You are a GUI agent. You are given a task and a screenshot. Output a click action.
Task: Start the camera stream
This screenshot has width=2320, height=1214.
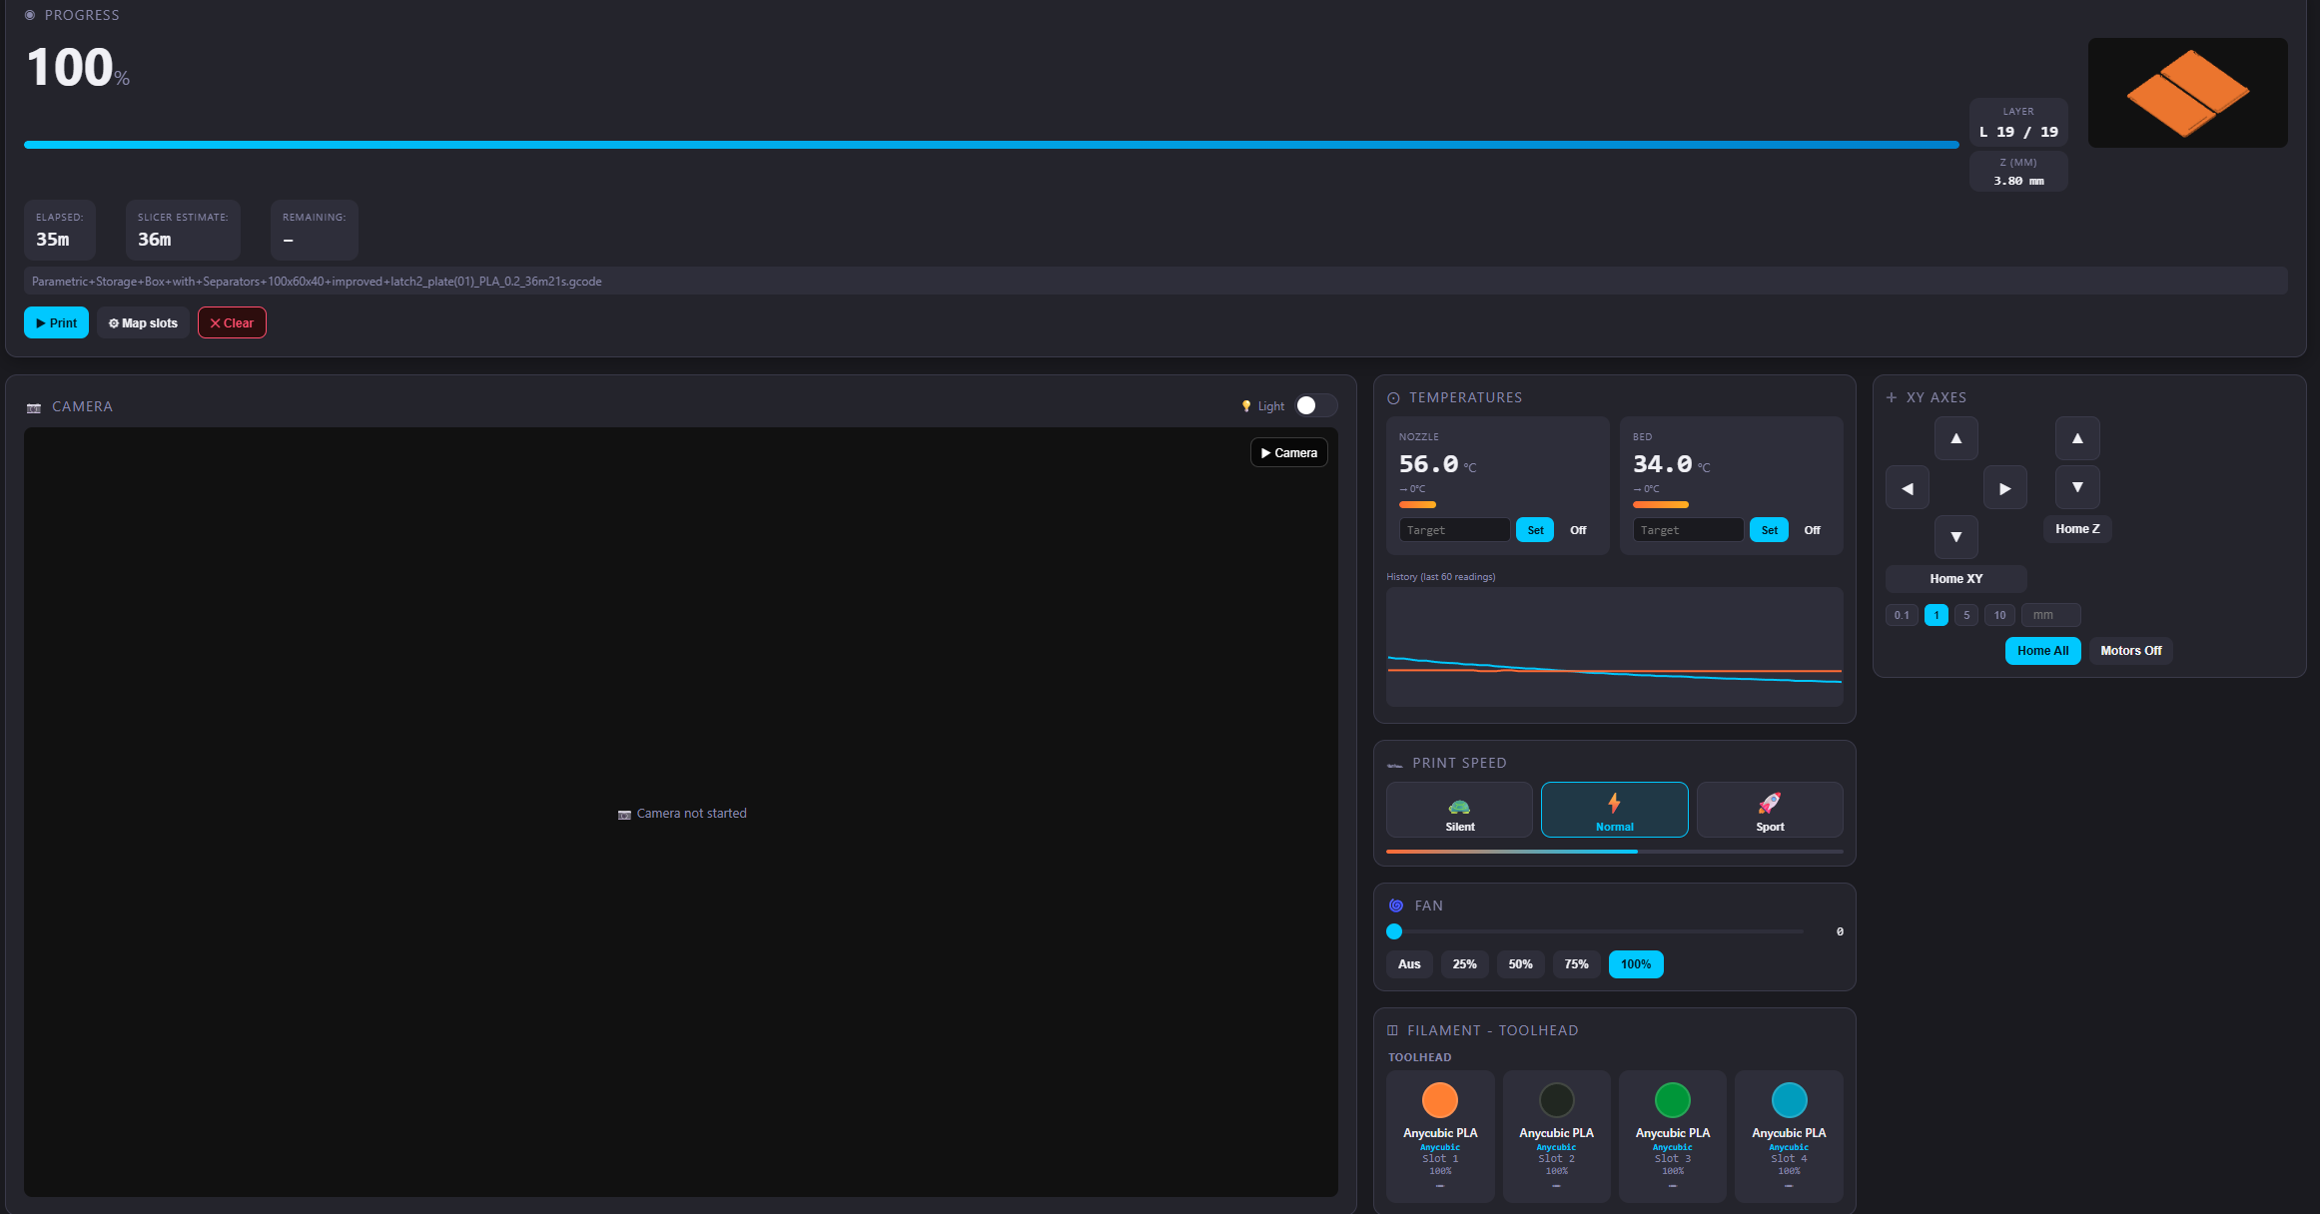1288,452
